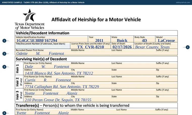Screen dimensions: 192x115
Task: Click Heir 1 address '1418 Blanco Rd, San Antonio'
Action: point(59,73)
